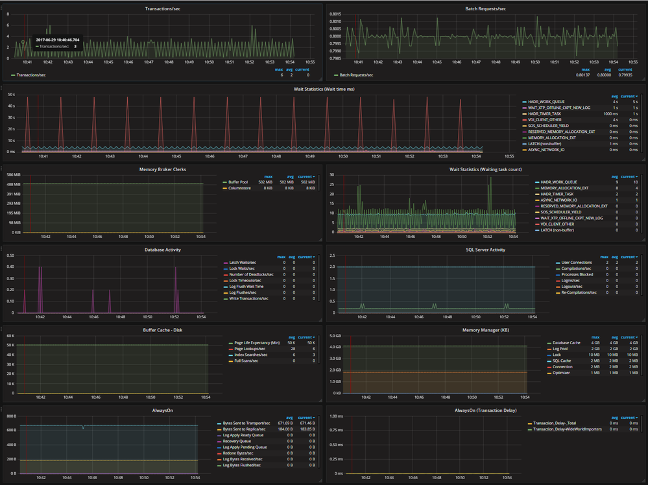Toggle VDI_CLIENT_OTHER series in the Wait time legend
This screenshot has width=648, height=485.
pyautogui.click(x=545, y=120)
